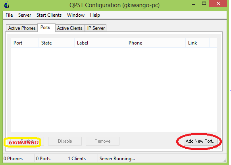This screenshot has width=231, height=165.
Task: Open the Help menu
Action: (95, 15)
